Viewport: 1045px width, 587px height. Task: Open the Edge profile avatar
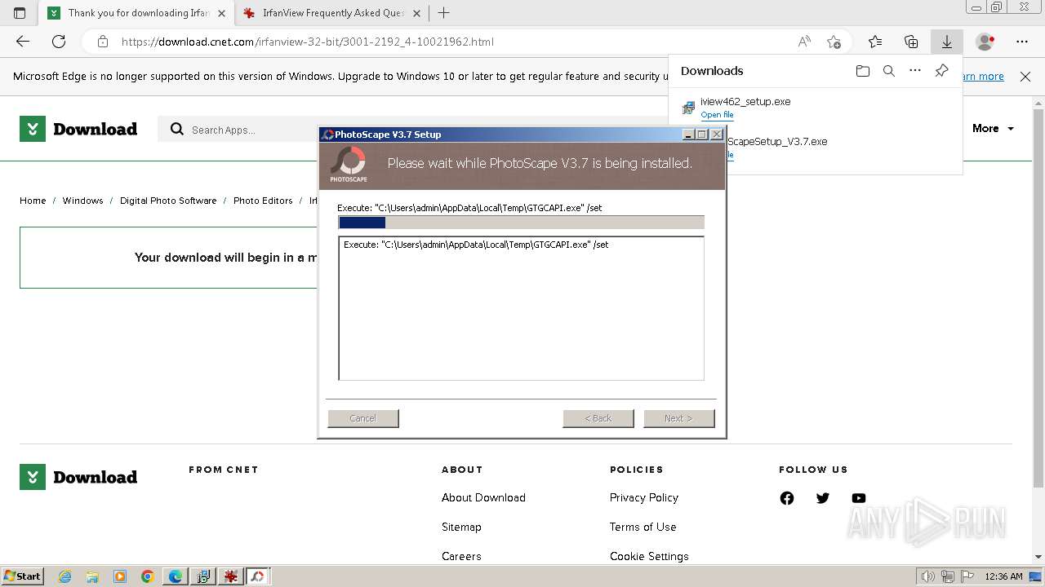point(985,42)
